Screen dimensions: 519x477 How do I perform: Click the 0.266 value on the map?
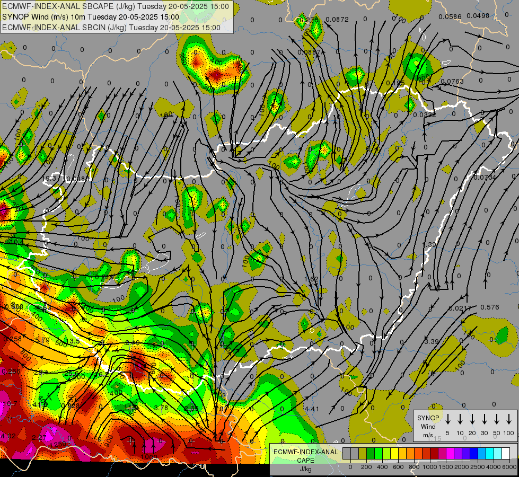pos(11,372)
